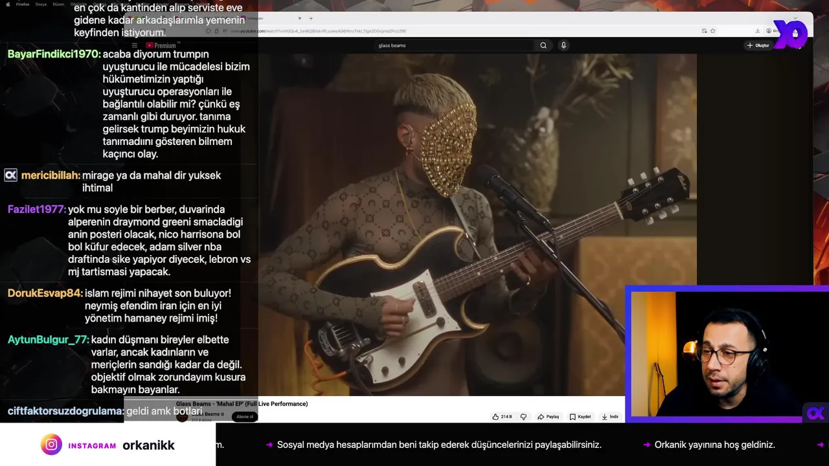This screenshot has height=466, width=829.
Task: Go to YouTube Premium home logo
Action: [x=163, y=45]
